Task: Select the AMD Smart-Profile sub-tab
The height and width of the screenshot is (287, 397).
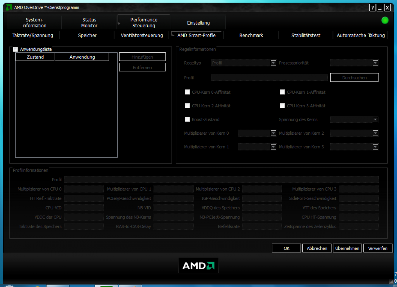Action: click(x=196, y=35)
